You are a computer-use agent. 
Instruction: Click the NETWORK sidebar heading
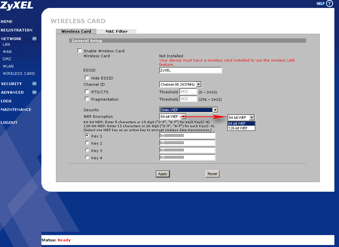(11, 39)
